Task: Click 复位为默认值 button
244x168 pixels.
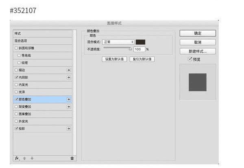Action: pyautogui.click(x=142, y=59)
